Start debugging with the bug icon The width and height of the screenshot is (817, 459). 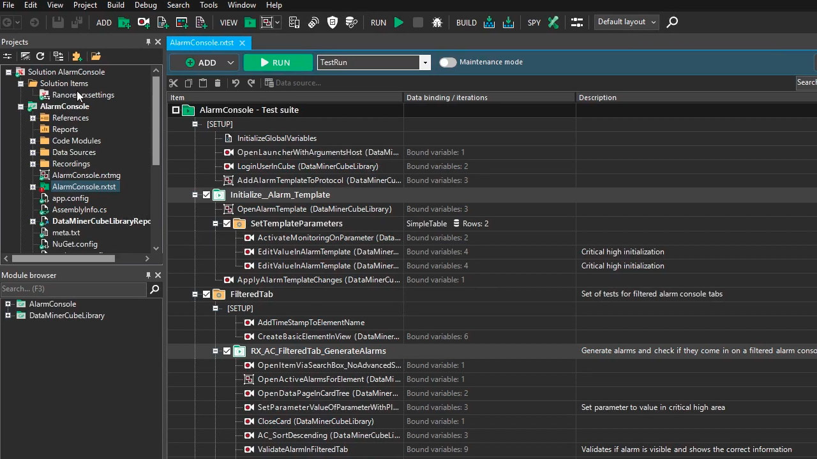point(437,22)
